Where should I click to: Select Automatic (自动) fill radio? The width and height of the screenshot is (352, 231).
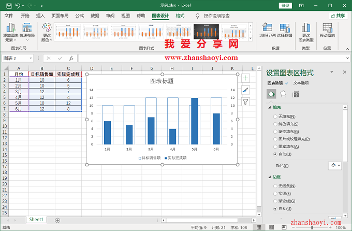pos(275,154)
